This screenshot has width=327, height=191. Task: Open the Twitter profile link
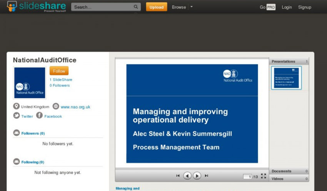coord(27,116)
